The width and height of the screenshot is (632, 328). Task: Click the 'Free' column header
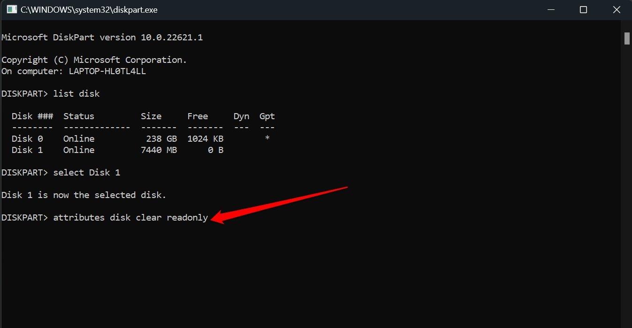[198, 116]
